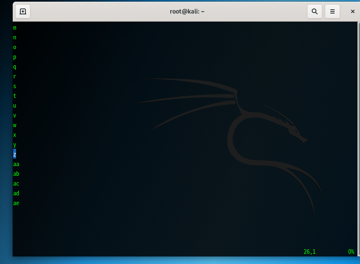Image resolution: width=360 pixels, height=264 pixels.
Task: Click the line containing ab
Action: [x=16, y=174]
